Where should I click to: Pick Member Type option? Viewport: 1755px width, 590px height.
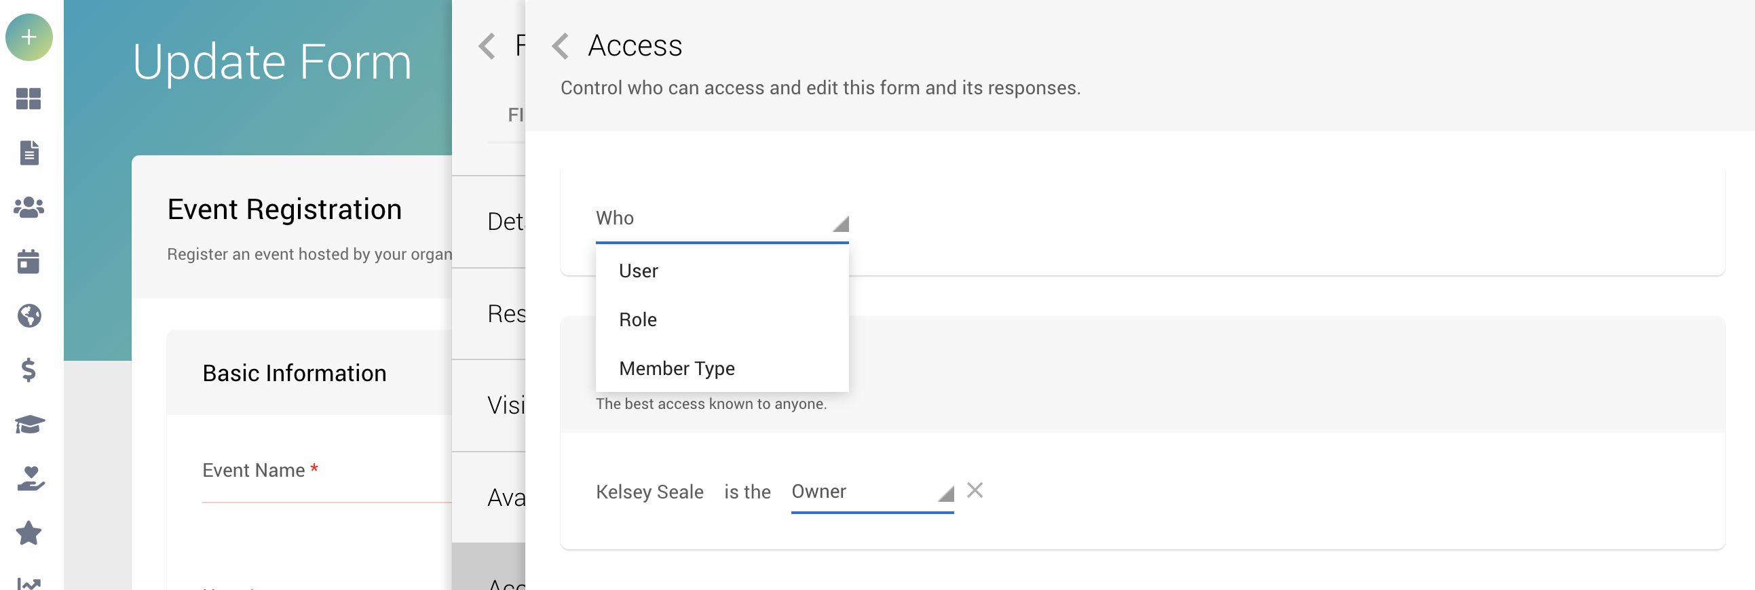pyautogui.click(x=677, y=369)
